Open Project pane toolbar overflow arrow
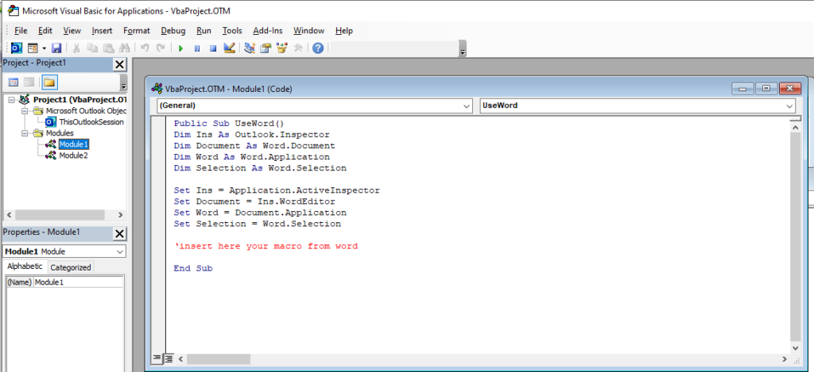 123,85
